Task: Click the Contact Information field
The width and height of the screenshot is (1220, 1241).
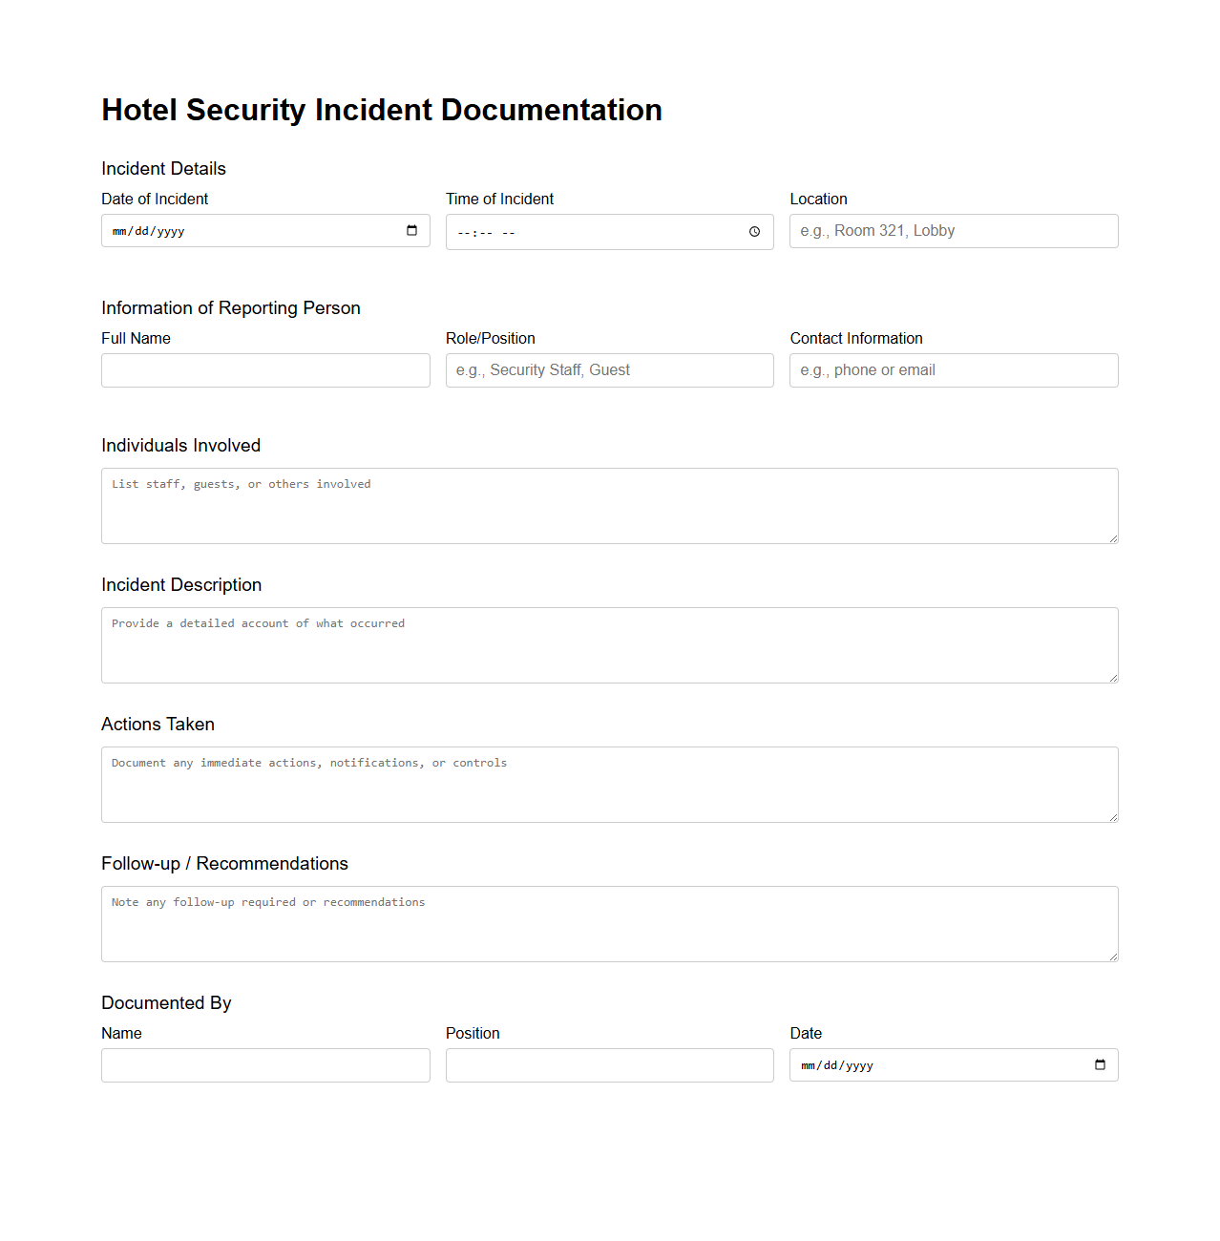Action: pyautogui.click(x=952, y=370)
